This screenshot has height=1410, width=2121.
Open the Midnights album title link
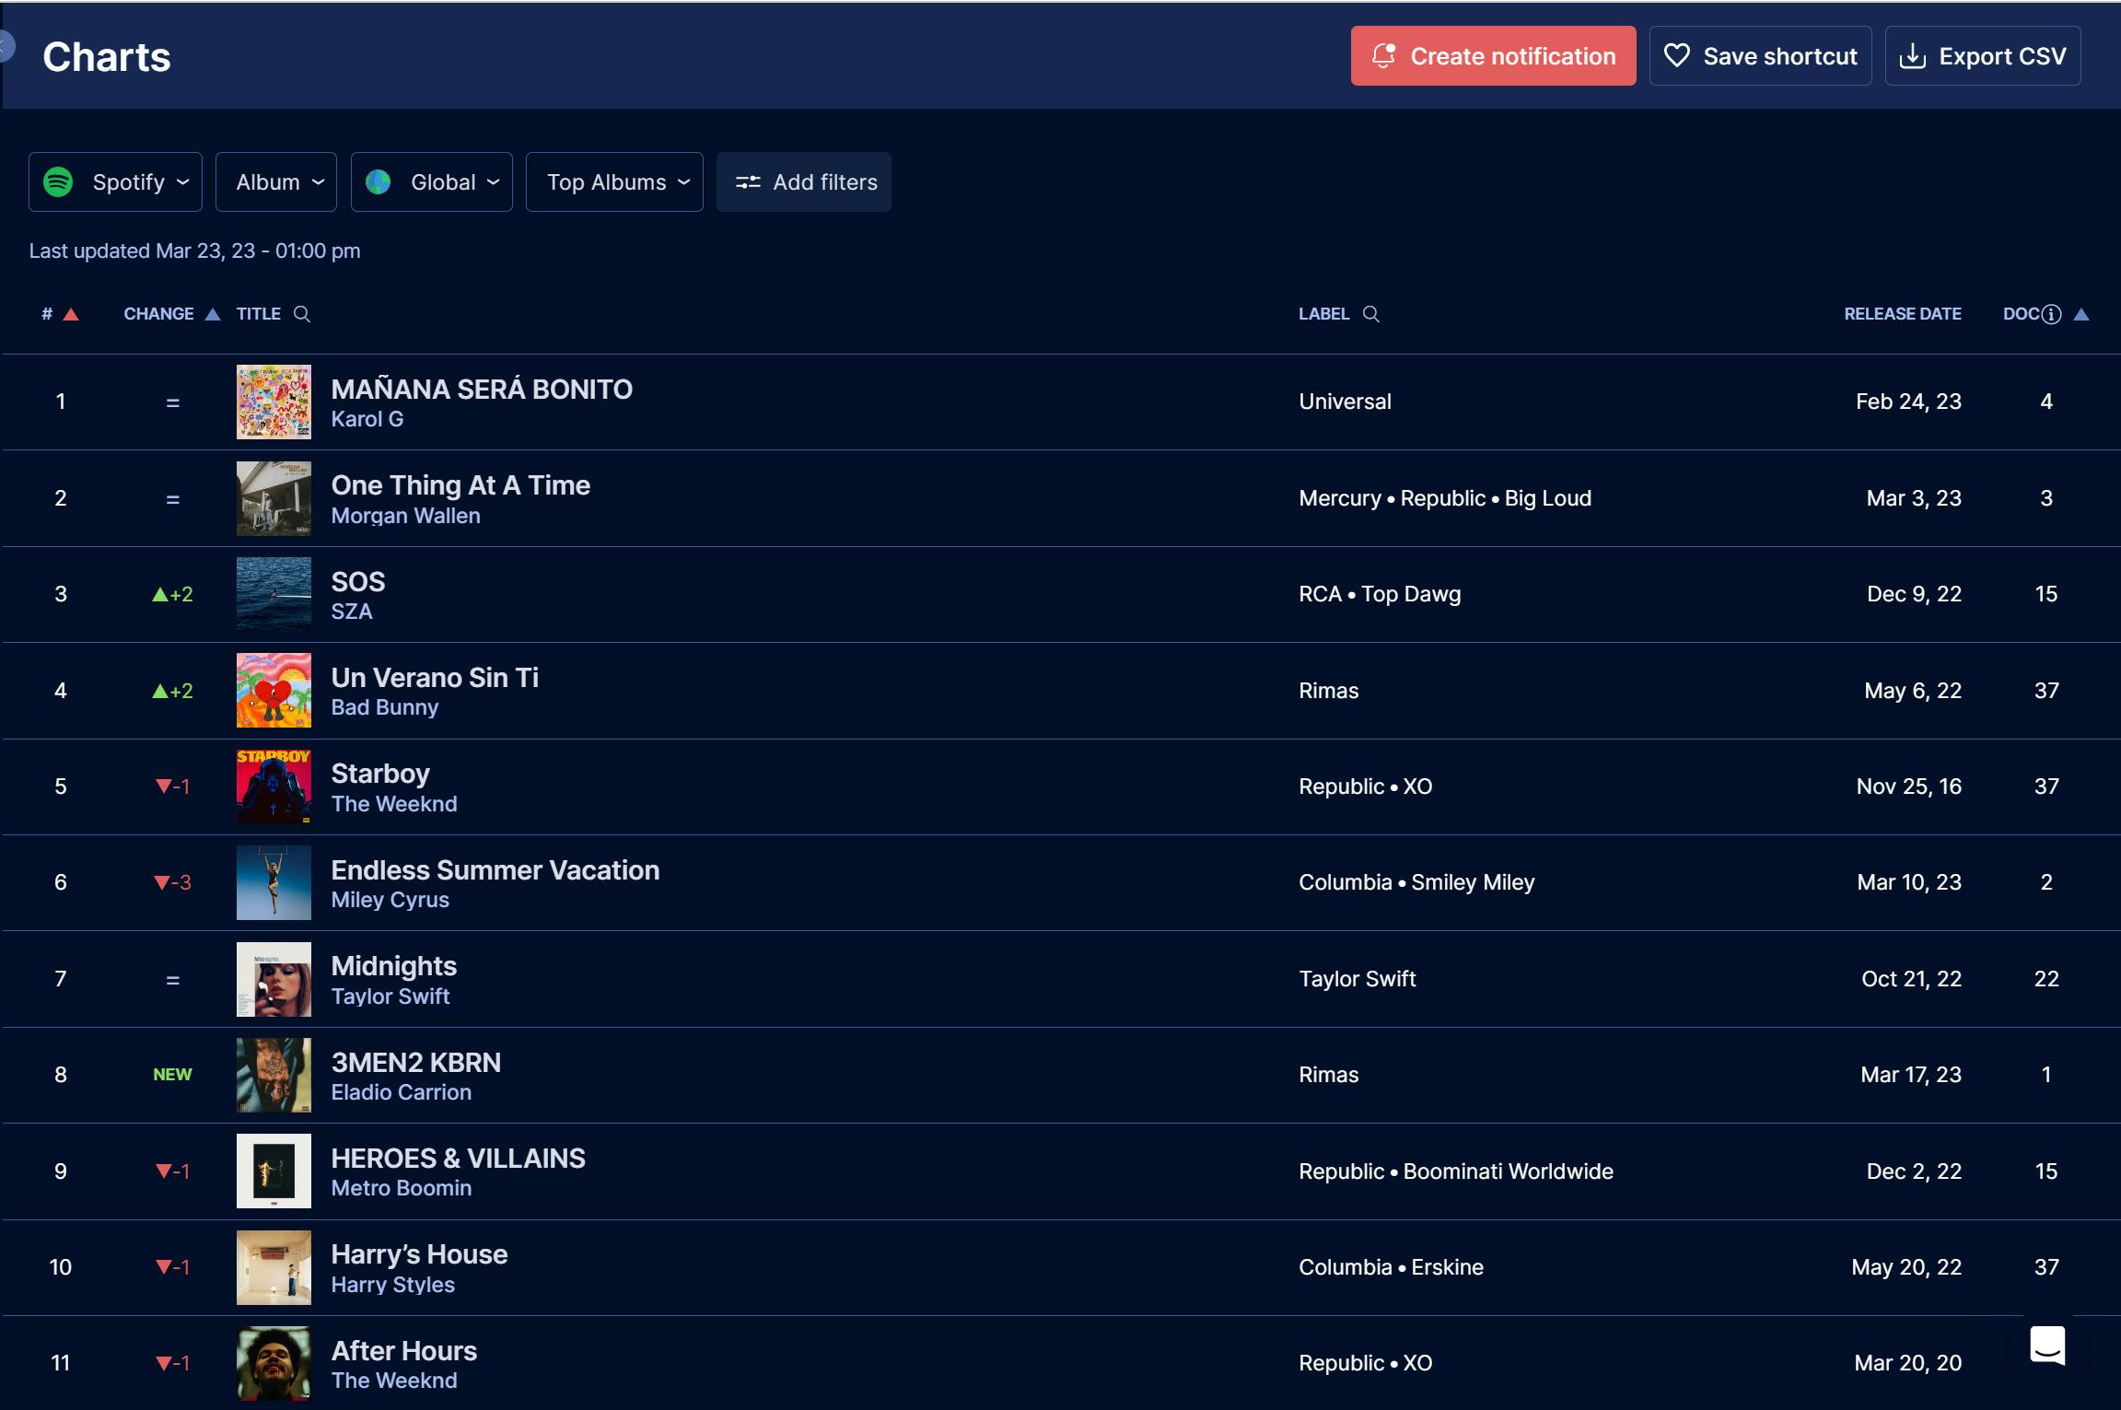(393, 965)
